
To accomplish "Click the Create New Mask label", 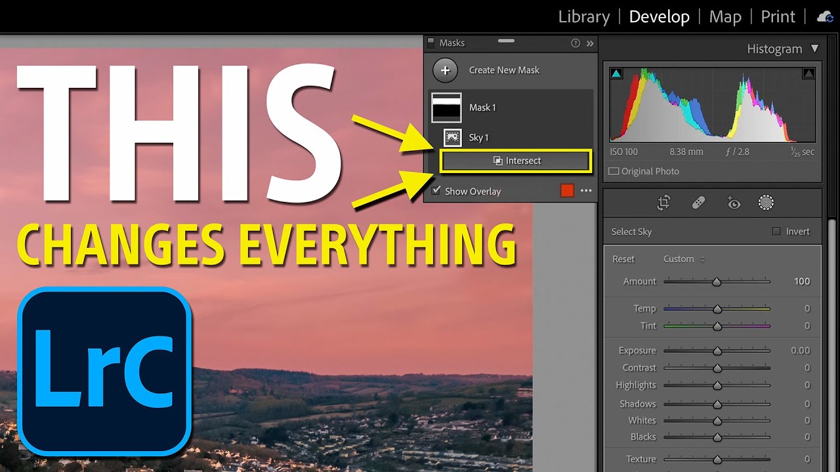I will (504, 70).
